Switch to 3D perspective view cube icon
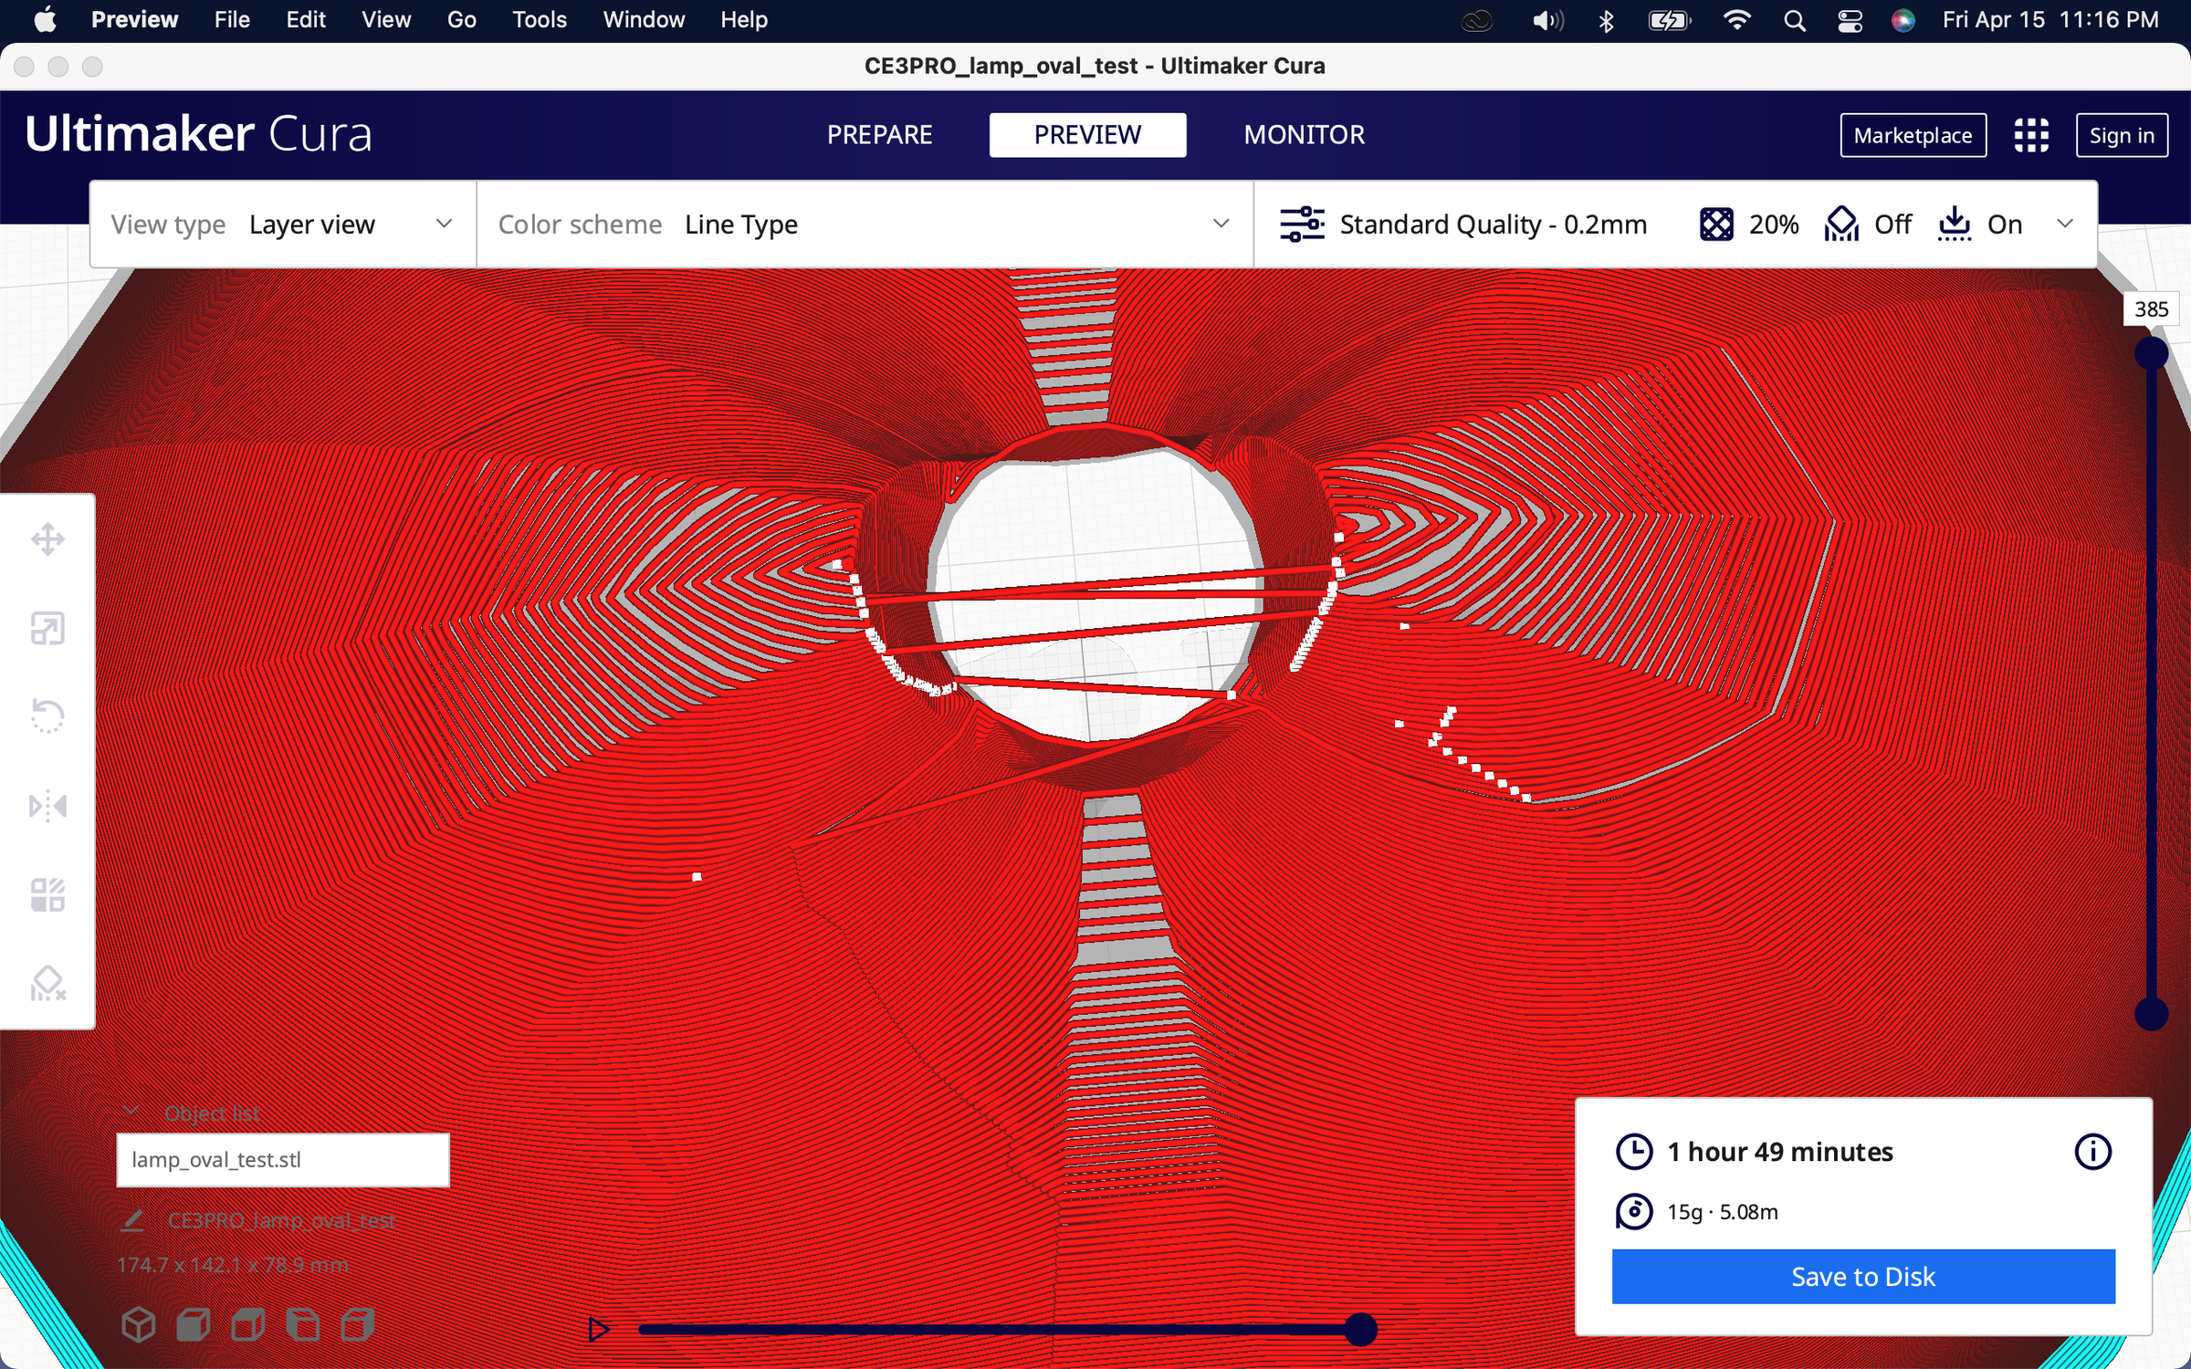This screenshot has width=2191, height=1369. pyautogui.click(x=139, y=1325)
